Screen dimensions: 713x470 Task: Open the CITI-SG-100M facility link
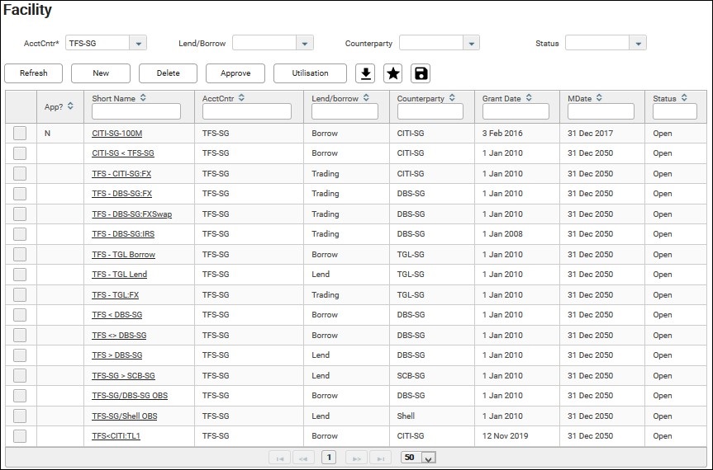coord(116,134)
